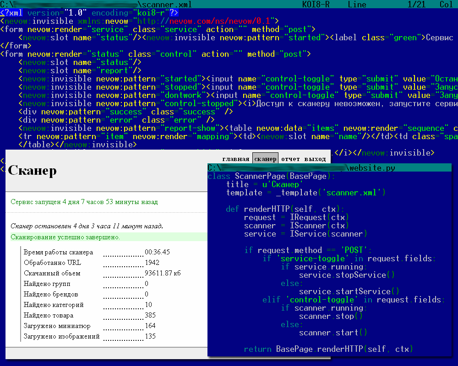Screen dimensions: 458x366
Task: Click 'Найдено брендов' row label
Action: pyautogui.click(x=51, y=295)
